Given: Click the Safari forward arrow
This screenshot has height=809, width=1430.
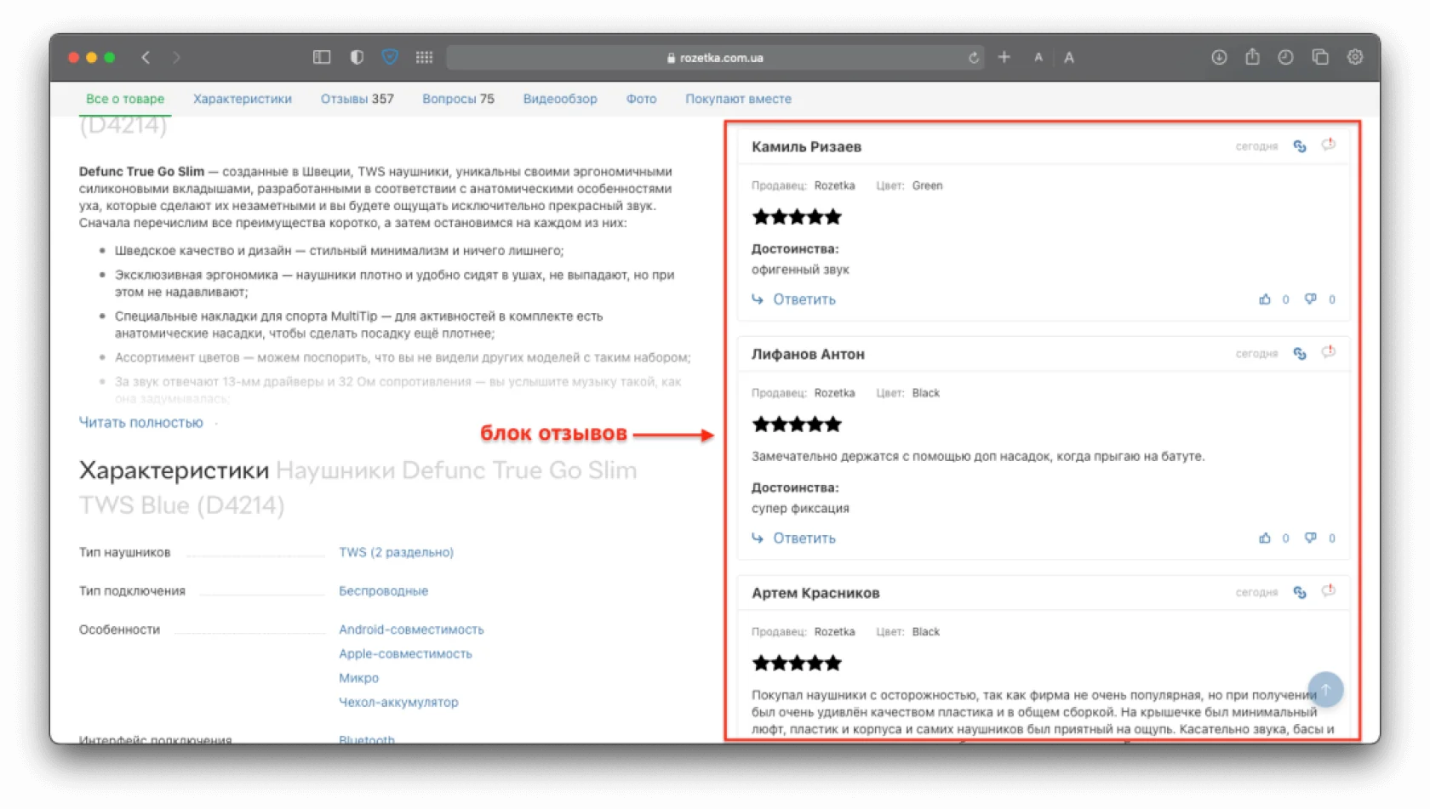Looking at the screenshot, I should point(176,57).
